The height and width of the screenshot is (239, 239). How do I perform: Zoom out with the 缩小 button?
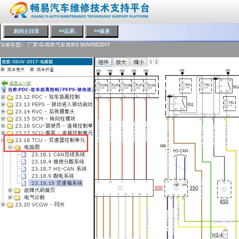[x=139, y=62]
